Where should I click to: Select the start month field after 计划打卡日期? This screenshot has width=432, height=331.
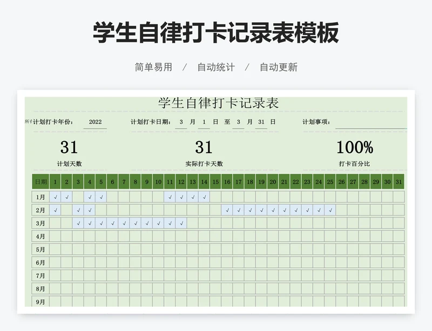tap(181, 122)
